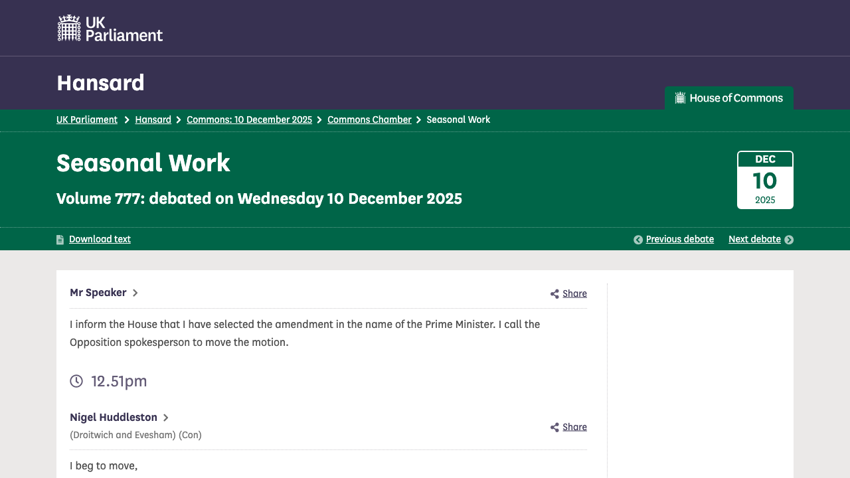Go to Commons: 10 December 2025 breadcrumb

[249, 120]
